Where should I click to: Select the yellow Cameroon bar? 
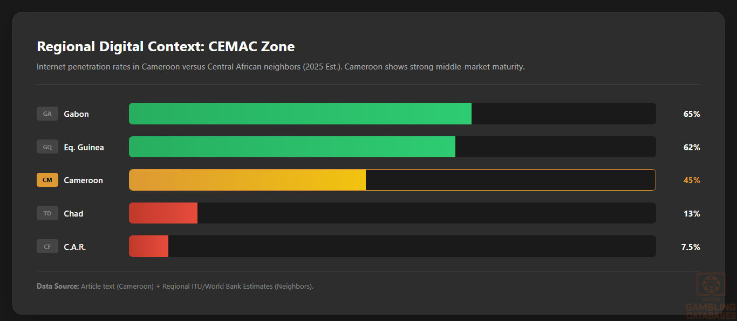tap(247, 180)
